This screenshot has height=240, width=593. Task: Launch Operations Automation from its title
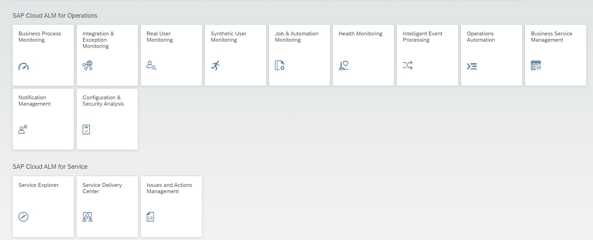(x=480, y=37)
